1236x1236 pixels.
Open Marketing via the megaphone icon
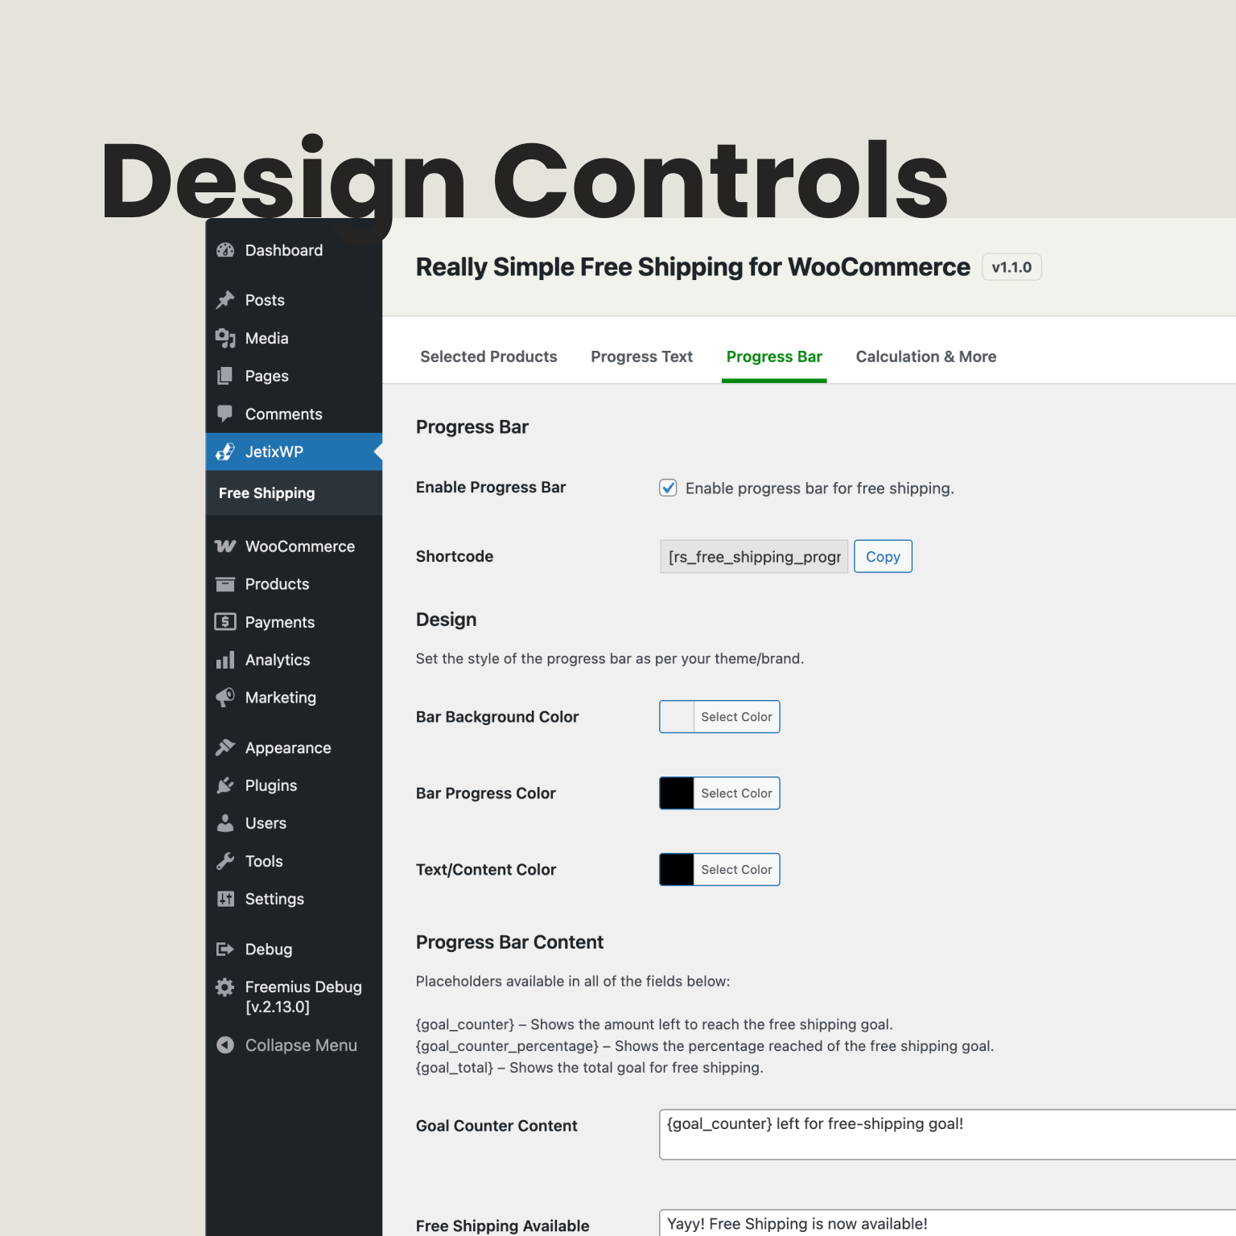[225, 698]
